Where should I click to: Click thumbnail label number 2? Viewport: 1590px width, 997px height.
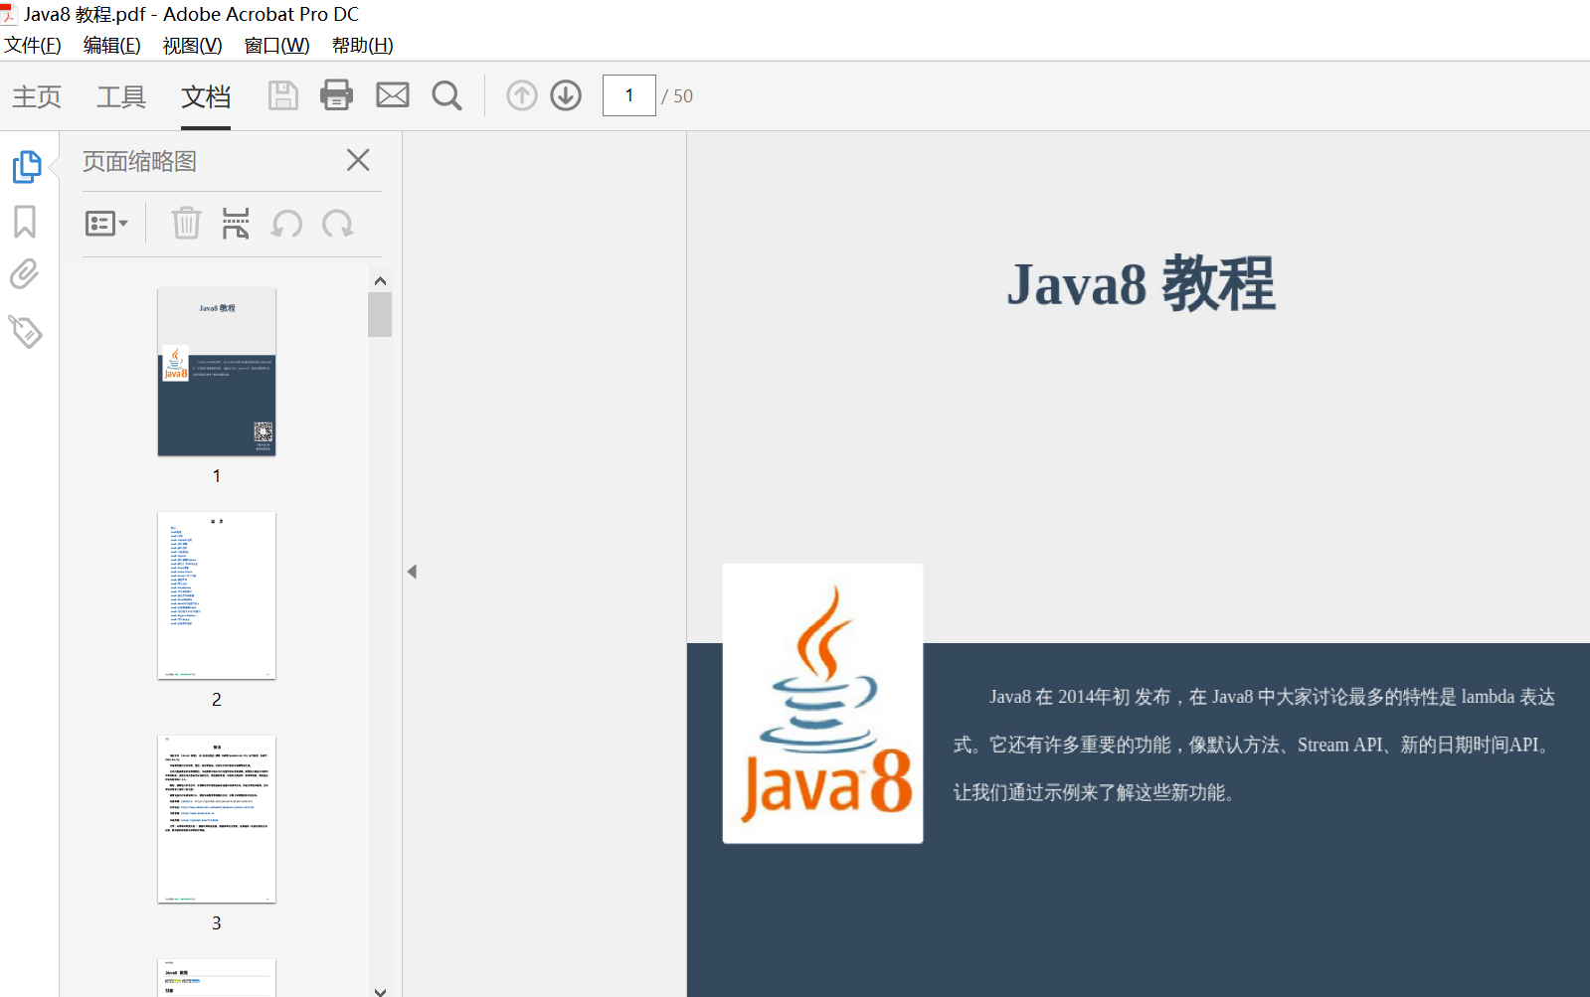click(x=217, y=700)
